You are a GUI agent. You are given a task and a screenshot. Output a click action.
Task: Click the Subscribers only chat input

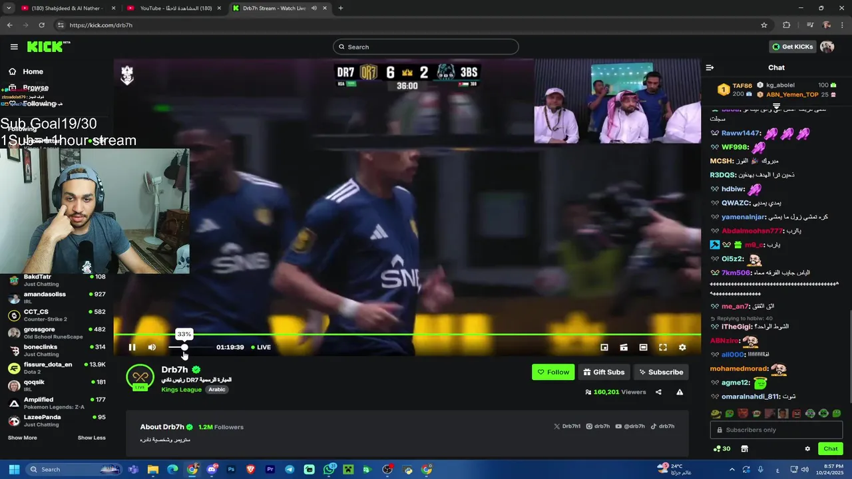[x=776, y=430]
